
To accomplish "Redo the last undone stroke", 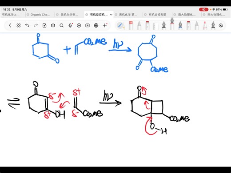I will tap(36, 25).
